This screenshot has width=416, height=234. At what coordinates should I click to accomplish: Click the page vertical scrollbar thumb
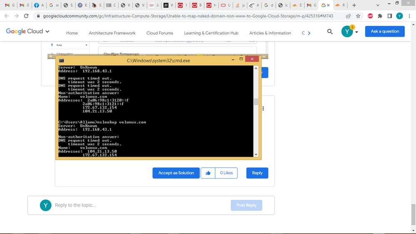click(414, 214)
